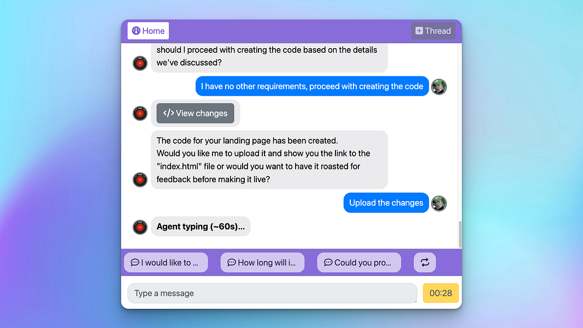
Task: Click user avatar beside "I have no other requirements" message
Action: [x=439, y=87]
